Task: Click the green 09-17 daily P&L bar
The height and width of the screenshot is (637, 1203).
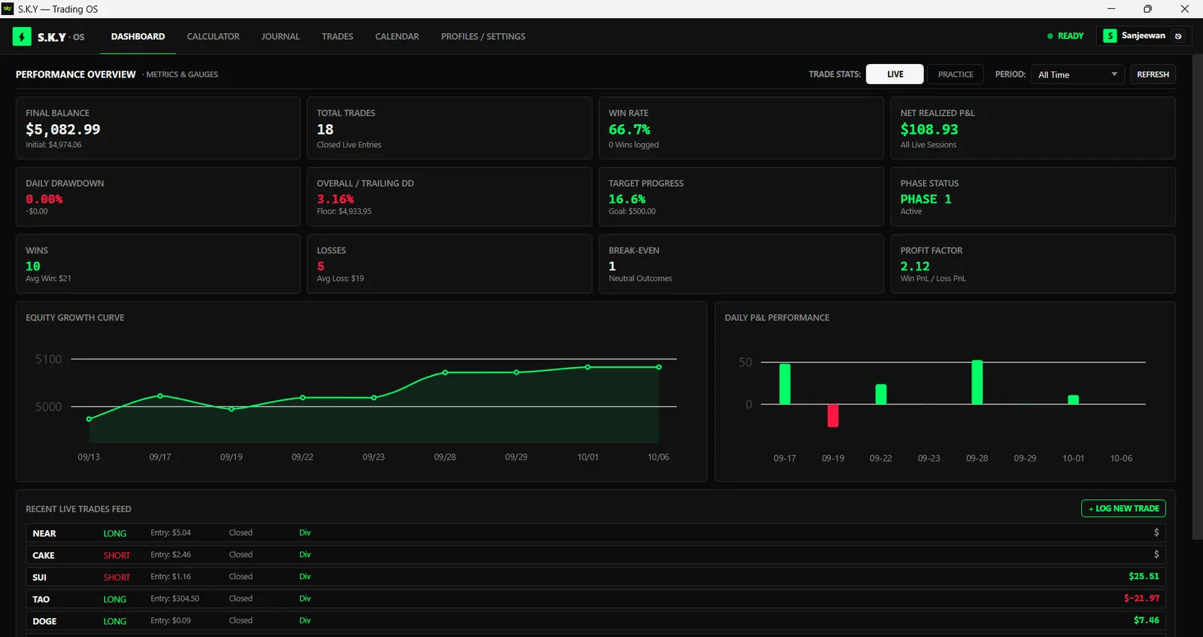Action: pos(785,384)
